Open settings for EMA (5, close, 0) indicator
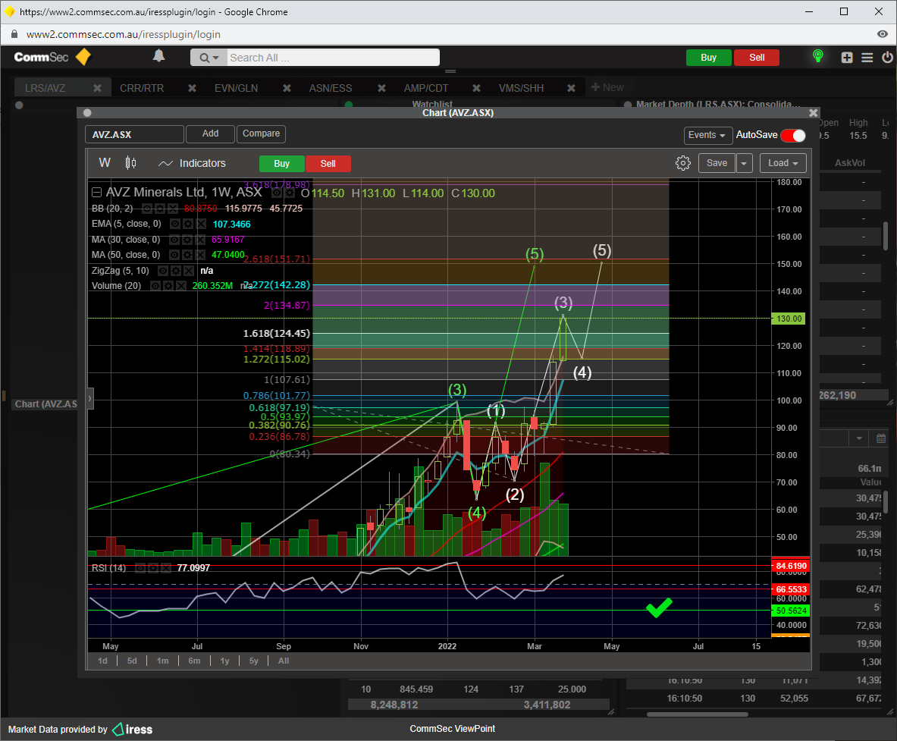Screen dimensions: 897x741 point(187,224)
